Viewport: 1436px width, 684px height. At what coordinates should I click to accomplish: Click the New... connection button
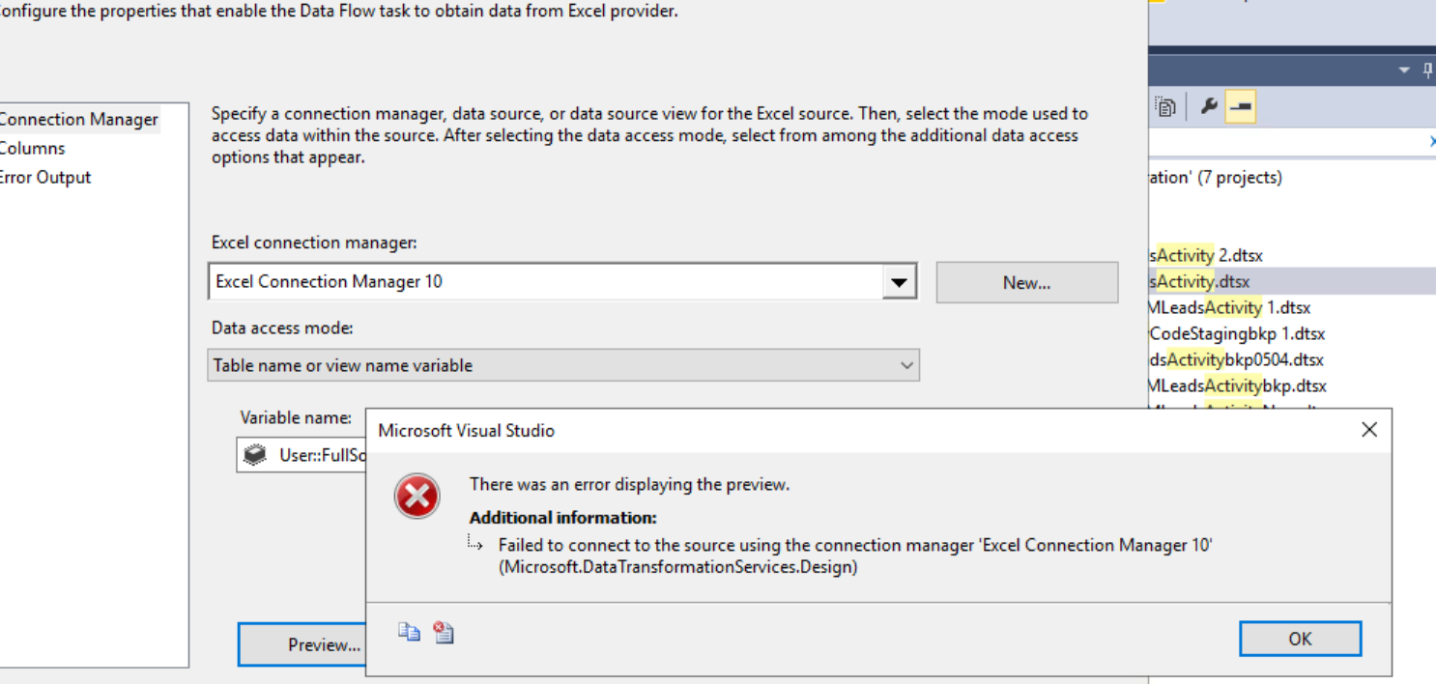pyautogui.click(x=1026, y=283)
